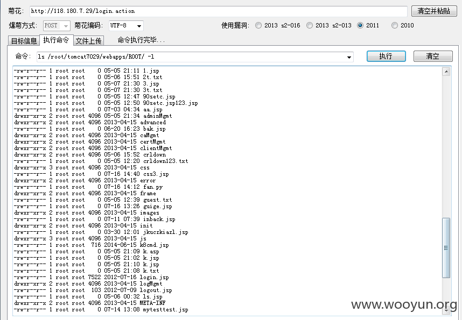Click the output line for guest.txt
This screenshot has height=320, width=462.
93,201
